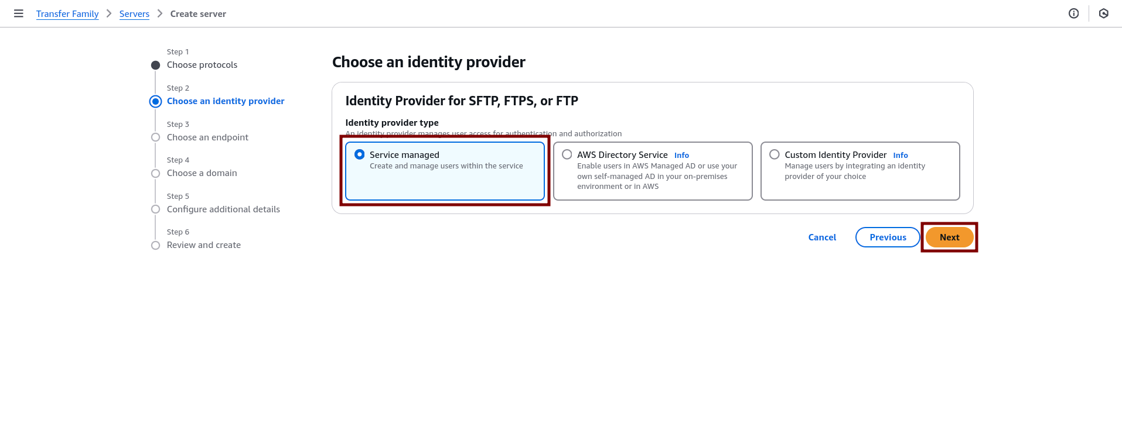This screenshot has width=1122, height=427.
Task: Open Step 5 Configure additional details
Action: pyautogui.click(x=223, y=209)
